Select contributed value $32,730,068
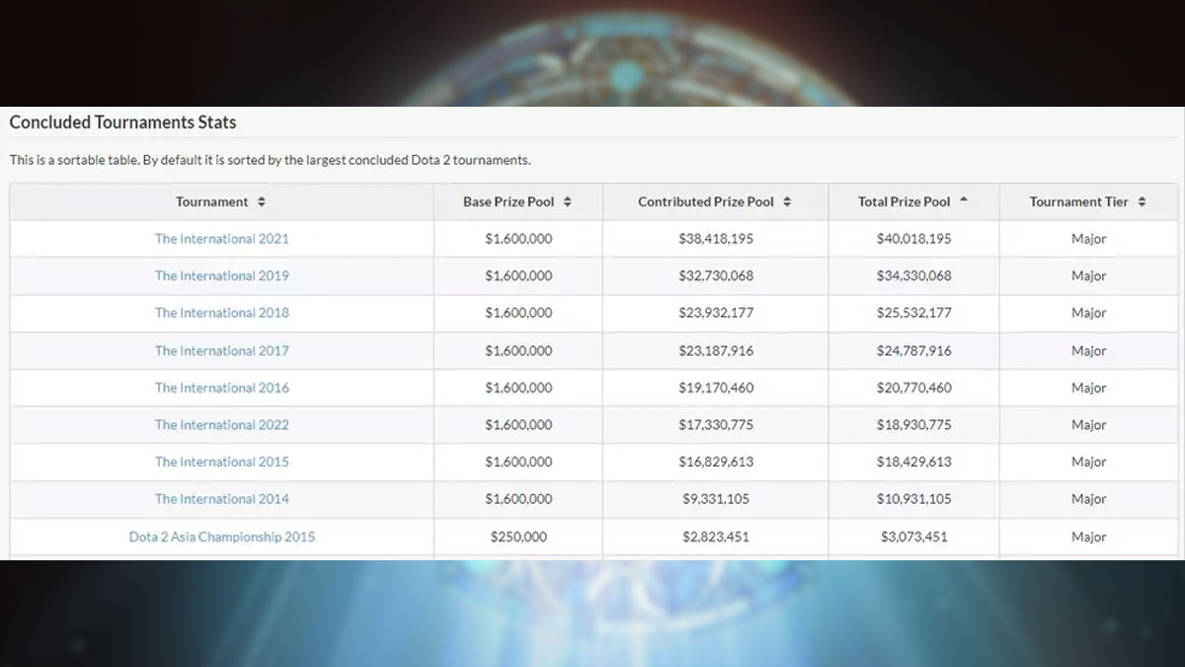This screenshot has height=667, width=1185. 716,276
